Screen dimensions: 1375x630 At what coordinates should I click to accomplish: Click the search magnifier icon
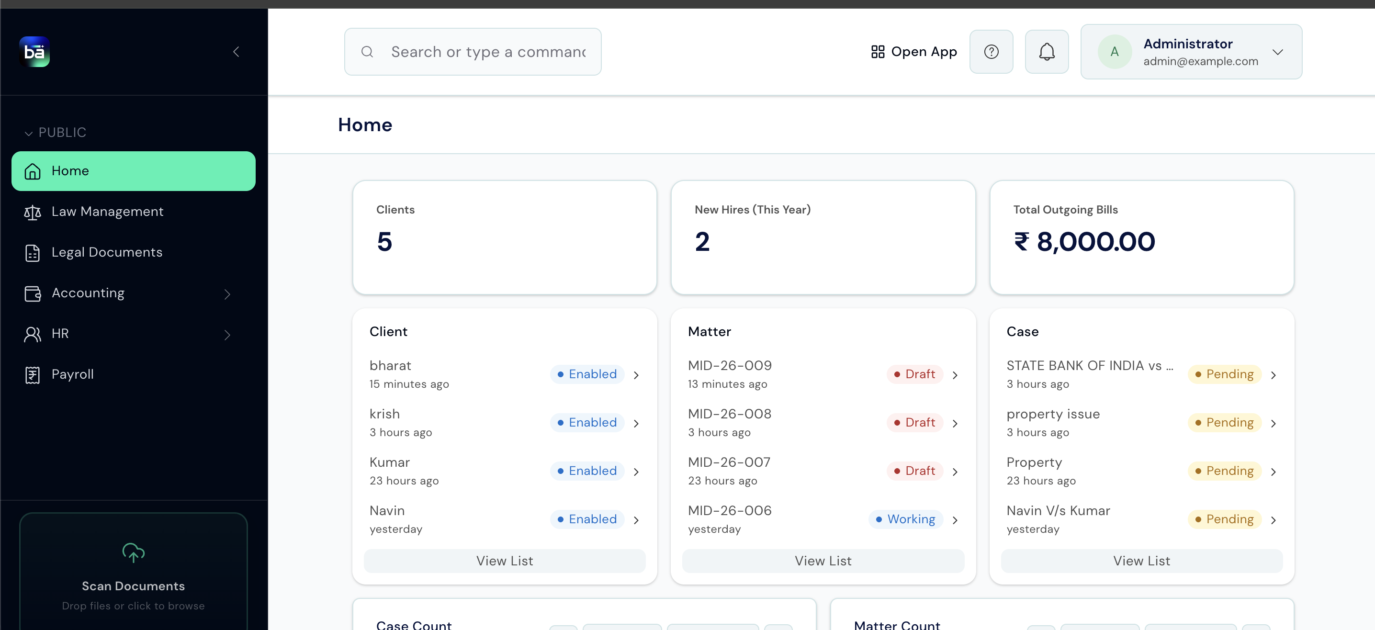click(367, 52)
